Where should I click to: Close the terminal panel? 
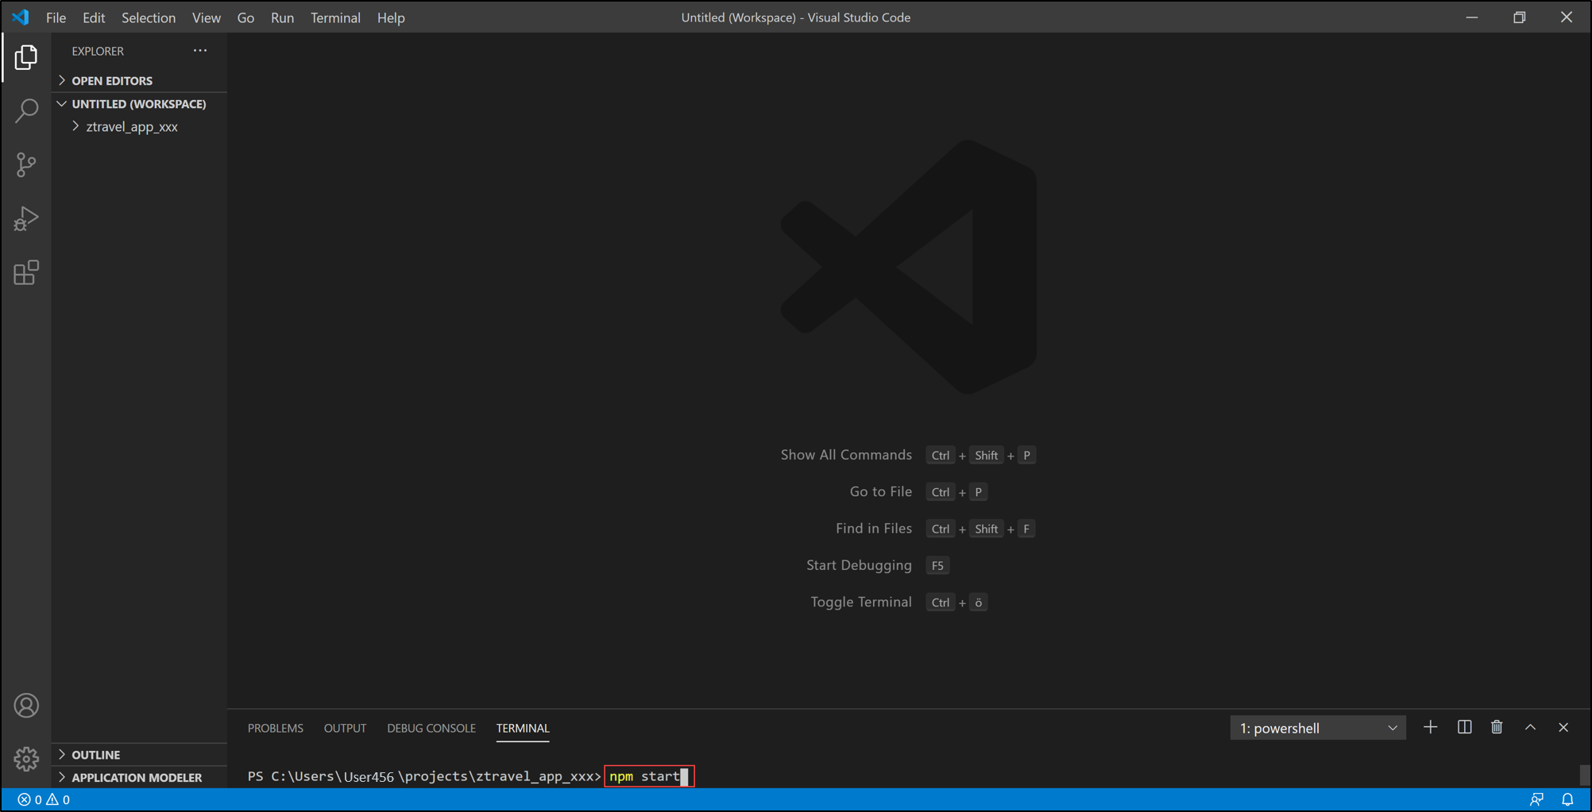point(1563,727)
